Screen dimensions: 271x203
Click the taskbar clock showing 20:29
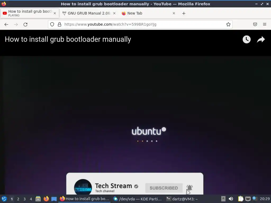point(265,199)
